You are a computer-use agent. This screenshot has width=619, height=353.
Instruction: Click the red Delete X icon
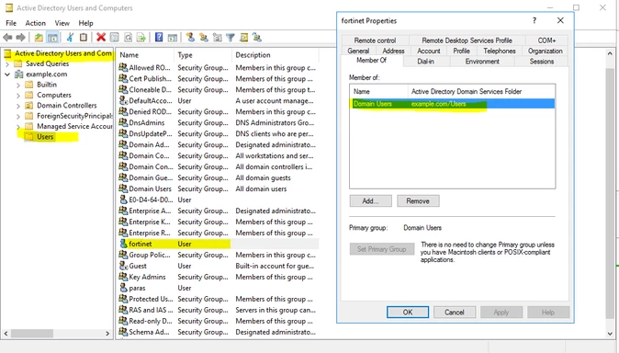(101, 38)
